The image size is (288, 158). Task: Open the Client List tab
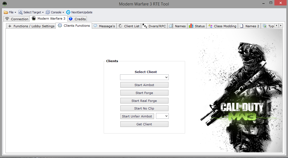pyautogui.click(x=129, y=26)
